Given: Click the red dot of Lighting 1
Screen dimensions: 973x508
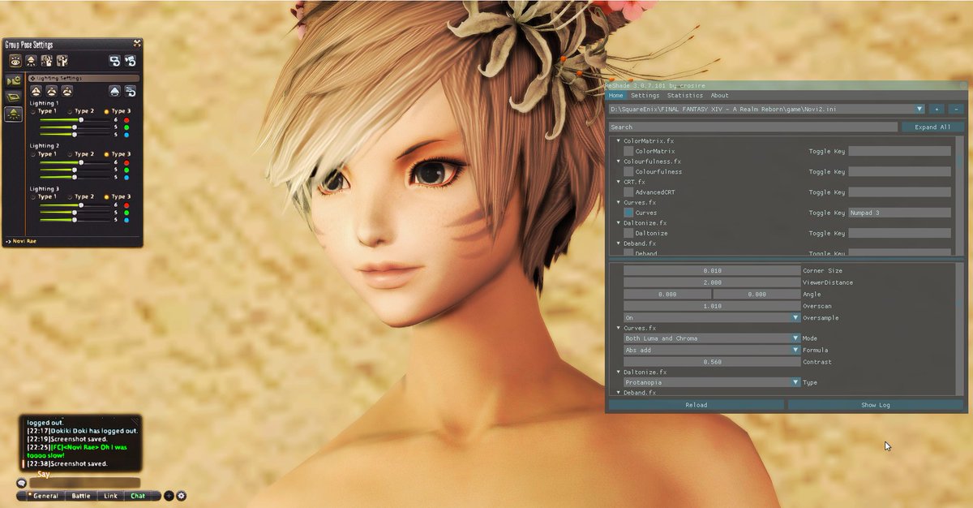Looking at the screenshot, I should (x=126, y=119).
